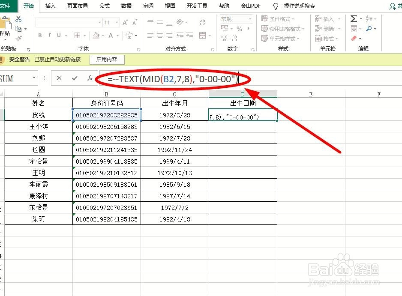Image resolution: width=402 pixels, height=296 pixels.
Task: Open the font name dropdown
Action: [x=99, y=23]
